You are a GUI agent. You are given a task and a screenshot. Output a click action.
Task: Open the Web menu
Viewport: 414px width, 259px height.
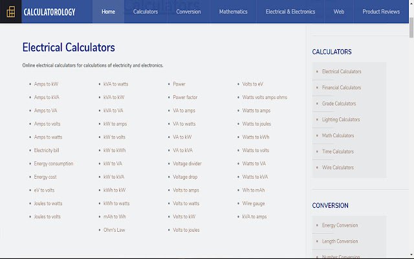[339, 12]
